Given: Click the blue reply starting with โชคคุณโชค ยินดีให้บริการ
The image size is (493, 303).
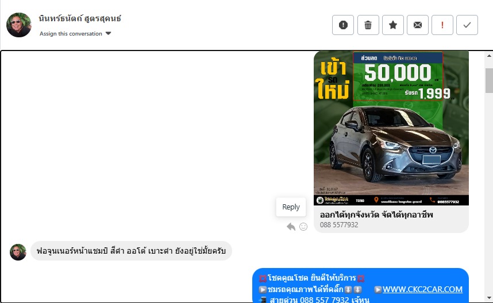Looking at the screenshot, I should 360,285.
